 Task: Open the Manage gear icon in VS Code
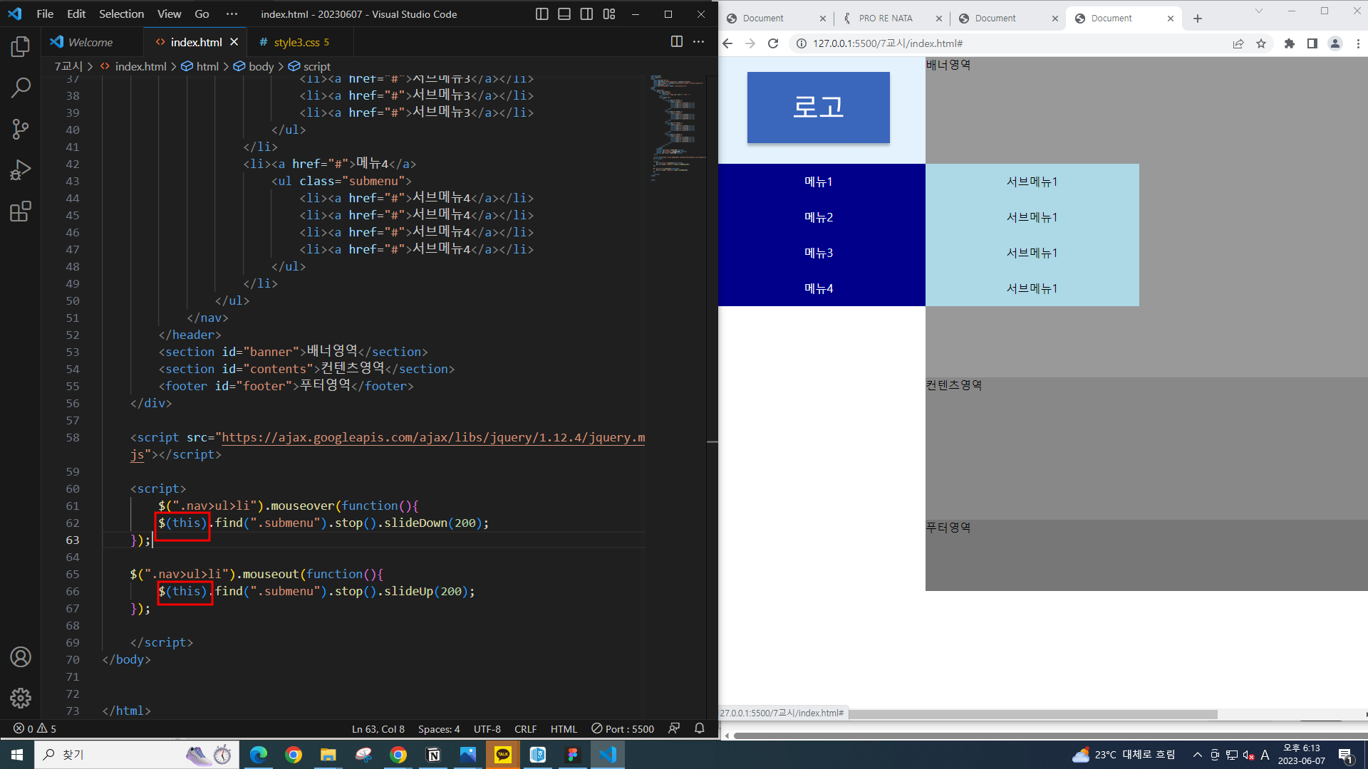(21, 698)
